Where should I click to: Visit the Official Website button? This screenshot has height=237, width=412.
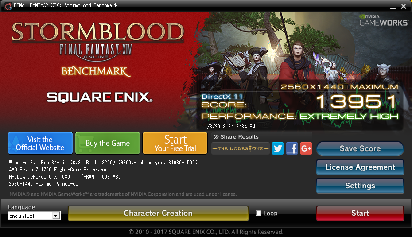(40, 143)
